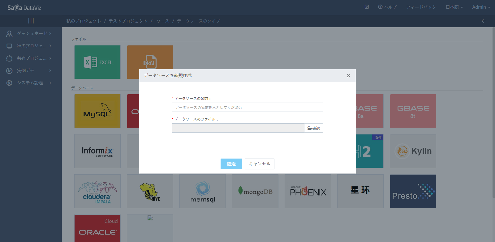Click the dashboard user icon in sidebar

[9, 33]
